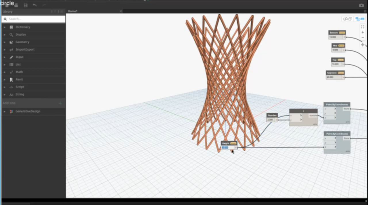Close the Home workspace tab

point(121,11)
